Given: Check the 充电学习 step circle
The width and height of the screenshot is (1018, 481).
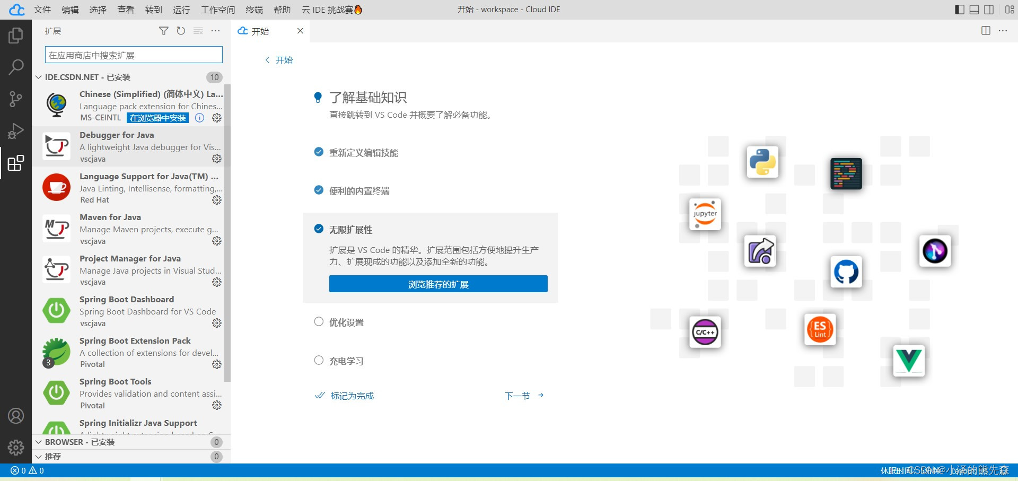Looking at the screenshot, I should coord(319,360).
